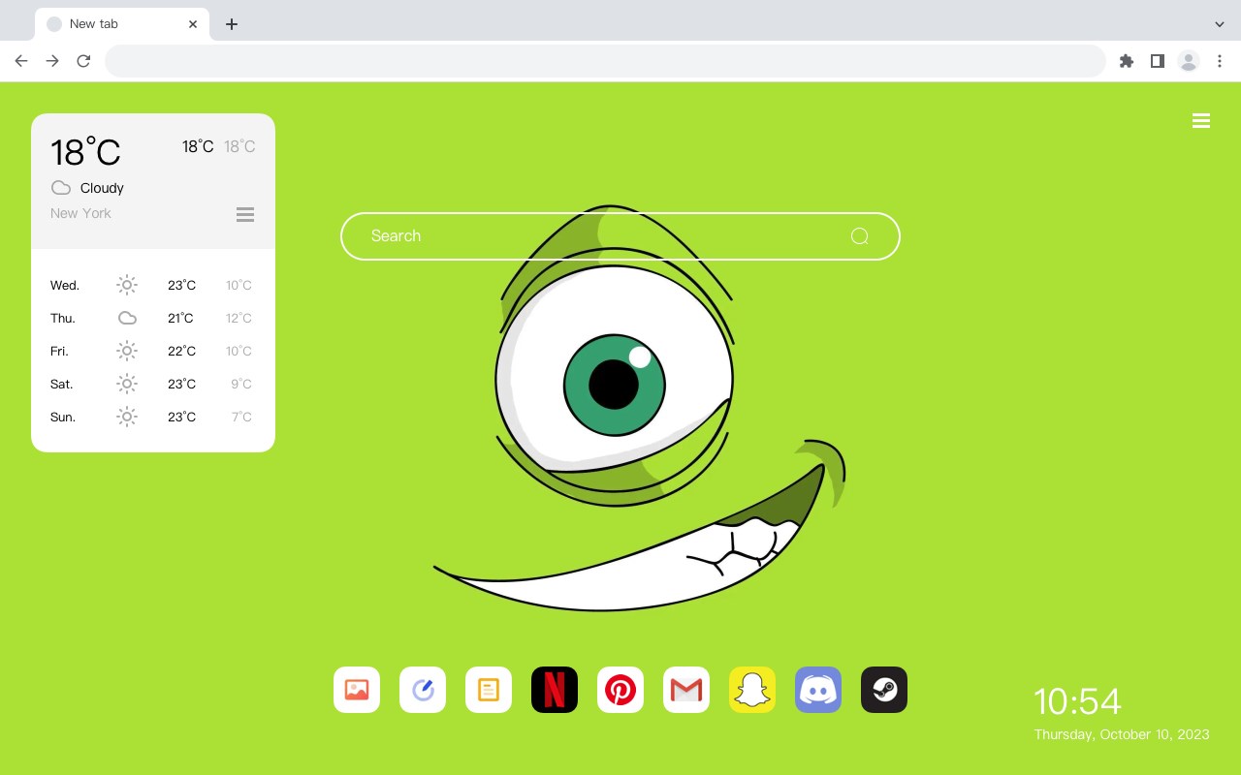Click the large 18°C temperature
Image resolution: width=1241 pixels, height=775 pixels.
[85, 152]
